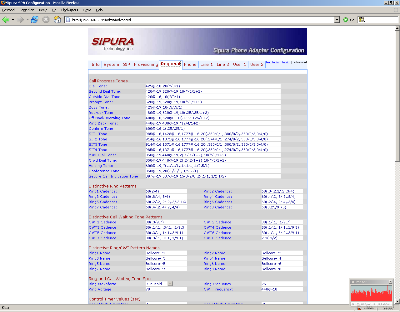Viewport: 400px width, 312px height.
Task: Click the DU Meter traffic graph
Action: (371, 293)
